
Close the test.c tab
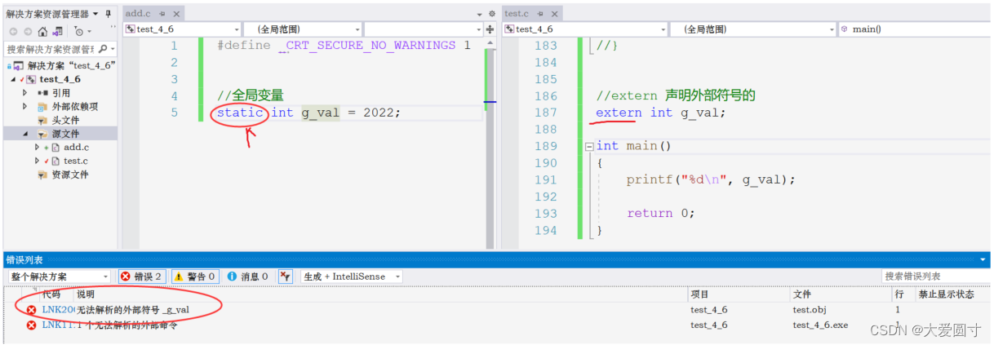click(555, 15)
